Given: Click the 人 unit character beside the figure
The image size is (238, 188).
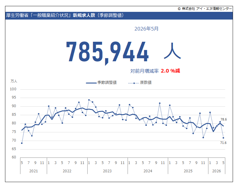Looking at the screenshot, I should pos(172,51).
